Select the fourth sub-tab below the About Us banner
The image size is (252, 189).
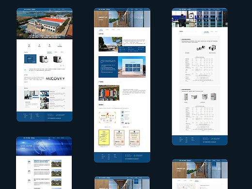pos(119,30)
